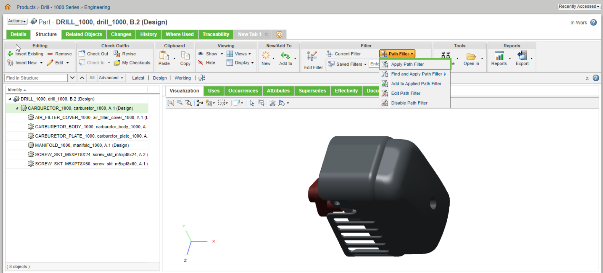The width and height of the screenshot is (603, 273).
Task: Collapse the DRILL_1000 root node
Action: coord(10,99)
